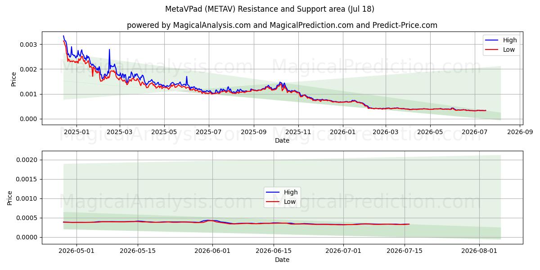This screenshot has height=270, width=540.
Task: Click 'High' in the bottom chart legend
Action: pos(291,192)
